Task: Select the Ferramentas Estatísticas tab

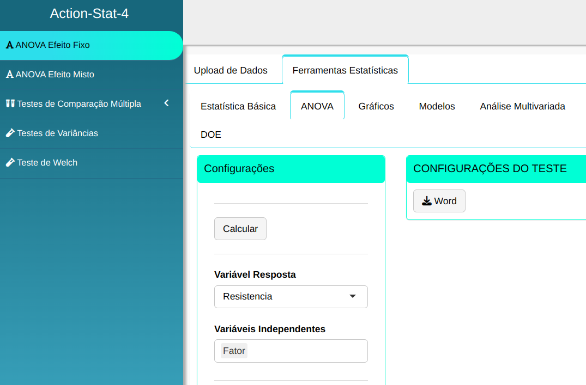Action: (x=345, y=70)
